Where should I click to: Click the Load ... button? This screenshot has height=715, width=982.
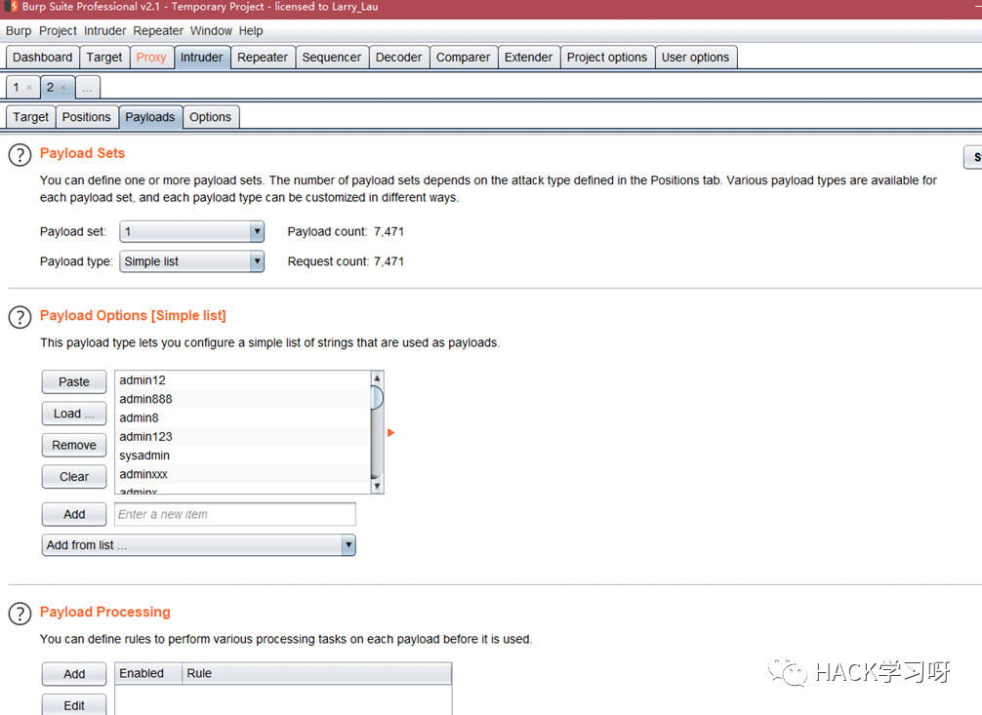tap(74, 414)
